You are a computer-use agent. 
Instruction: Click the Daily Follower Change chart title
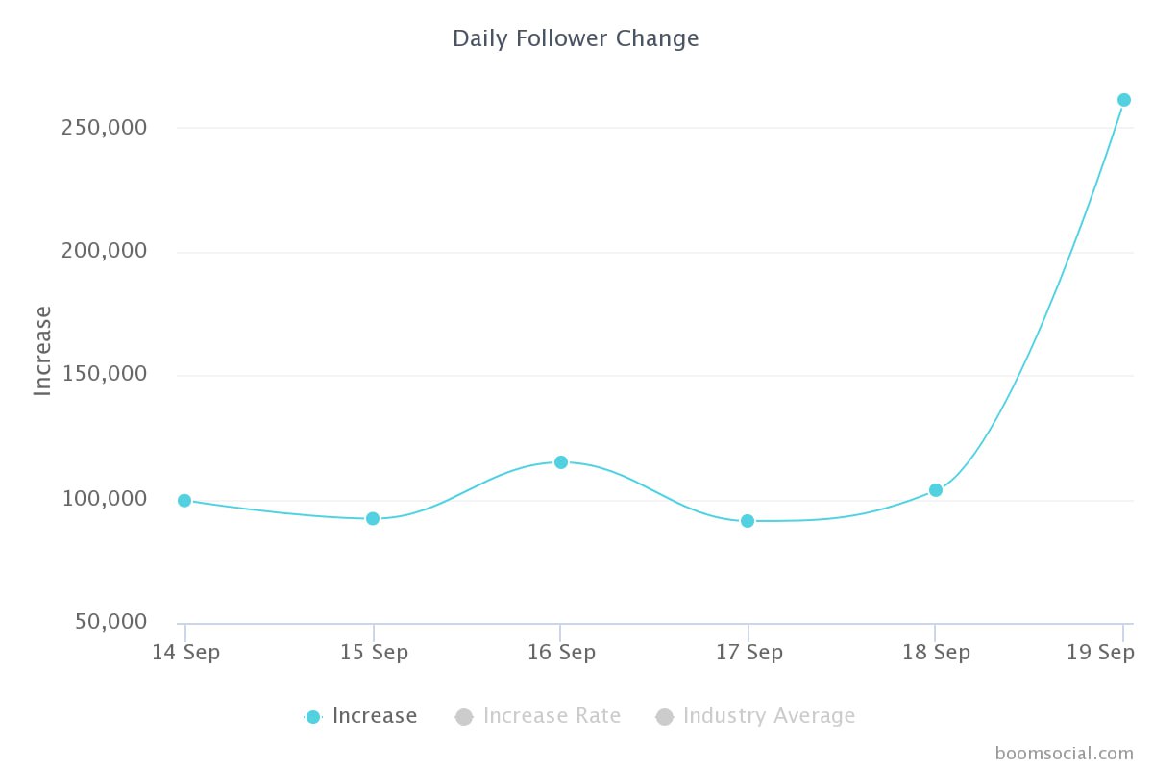(x=576, y=38)
